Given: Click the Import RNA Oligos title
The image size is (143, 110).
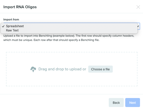Looking at the screenshot, I should (20, 7).
